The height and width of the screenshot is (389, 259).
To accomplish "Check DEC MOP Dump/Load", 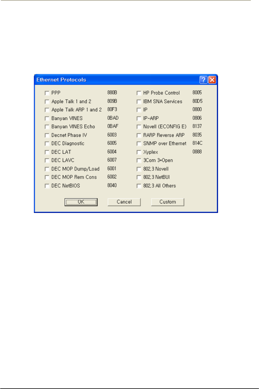I will 47,169.
